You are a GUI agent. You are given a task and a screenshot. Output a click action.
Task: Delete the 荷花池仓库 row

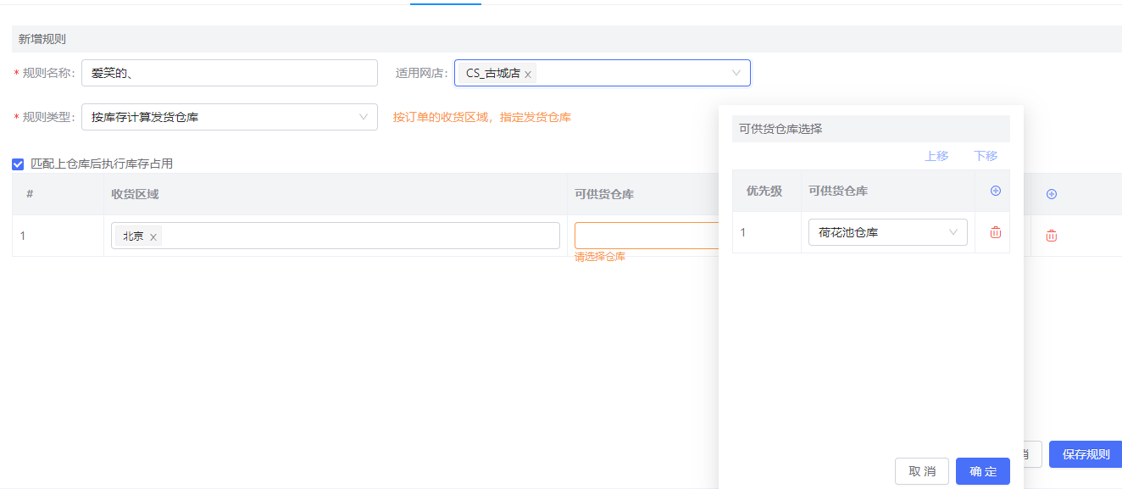996,232
